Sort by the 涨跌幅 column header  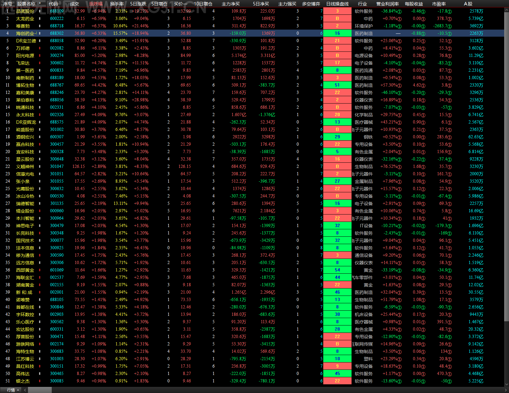click(96, 4)
